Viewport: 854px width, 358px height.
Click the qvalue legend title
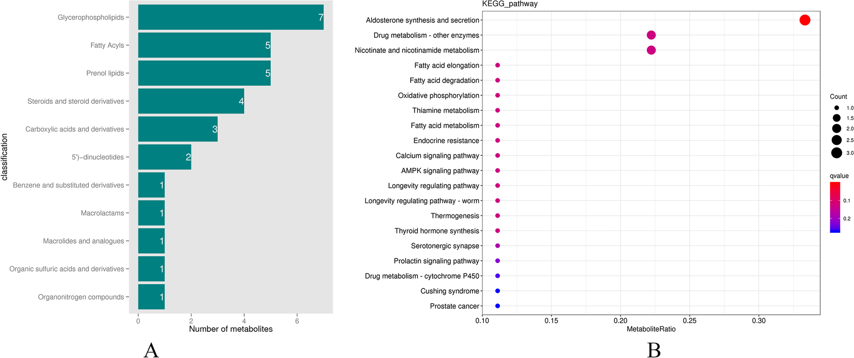tap(839, 176)
